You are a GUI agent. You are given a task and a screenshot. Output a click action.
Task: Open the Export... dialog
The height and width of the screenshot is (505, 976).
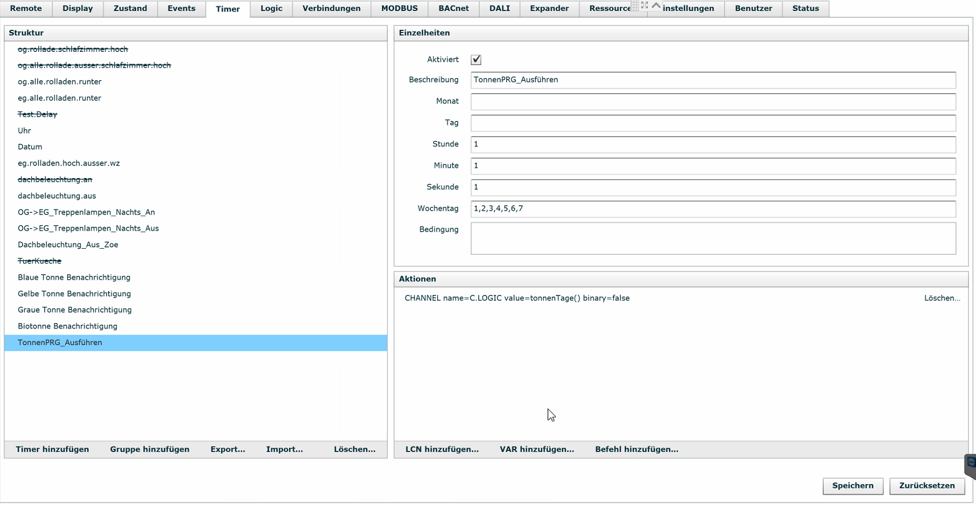(228, 449)
